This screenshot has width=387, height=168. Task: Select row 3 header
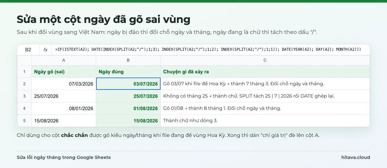[x=24, y=96]
